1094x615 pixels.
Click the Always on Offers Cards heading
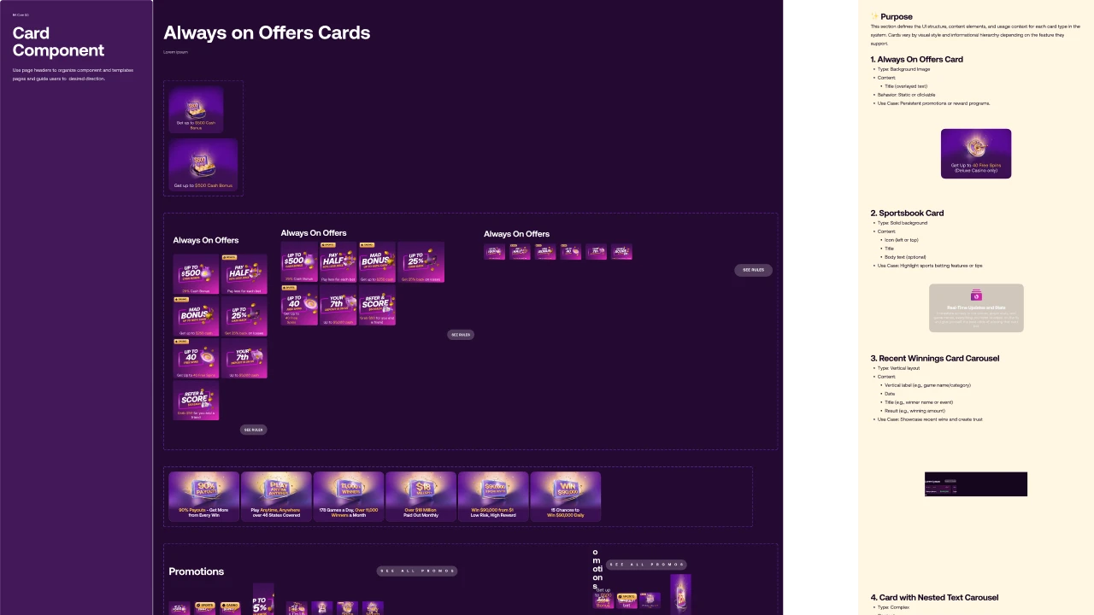tap(267, 32)
